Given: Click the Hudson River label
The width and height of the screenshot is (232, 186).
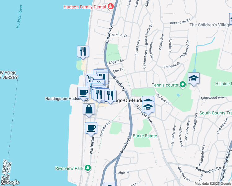Looking at the screenshot, I should pyautogui.click(x=19, y=16).
